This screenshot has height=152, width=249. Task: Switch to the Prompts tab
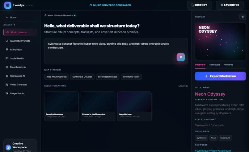point(228,65)
